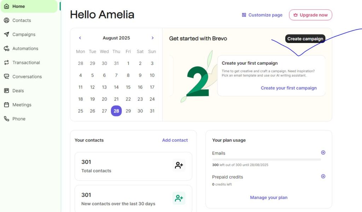
Task: Open Customize page option
Action: (x=262, y=15)
